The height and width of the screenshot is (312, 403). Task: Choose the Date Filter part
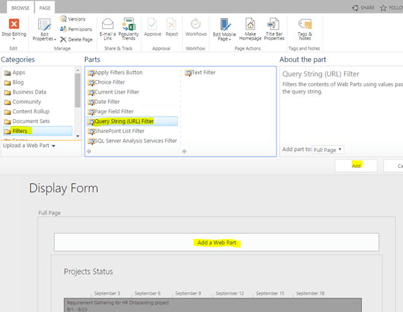[103, 102]
